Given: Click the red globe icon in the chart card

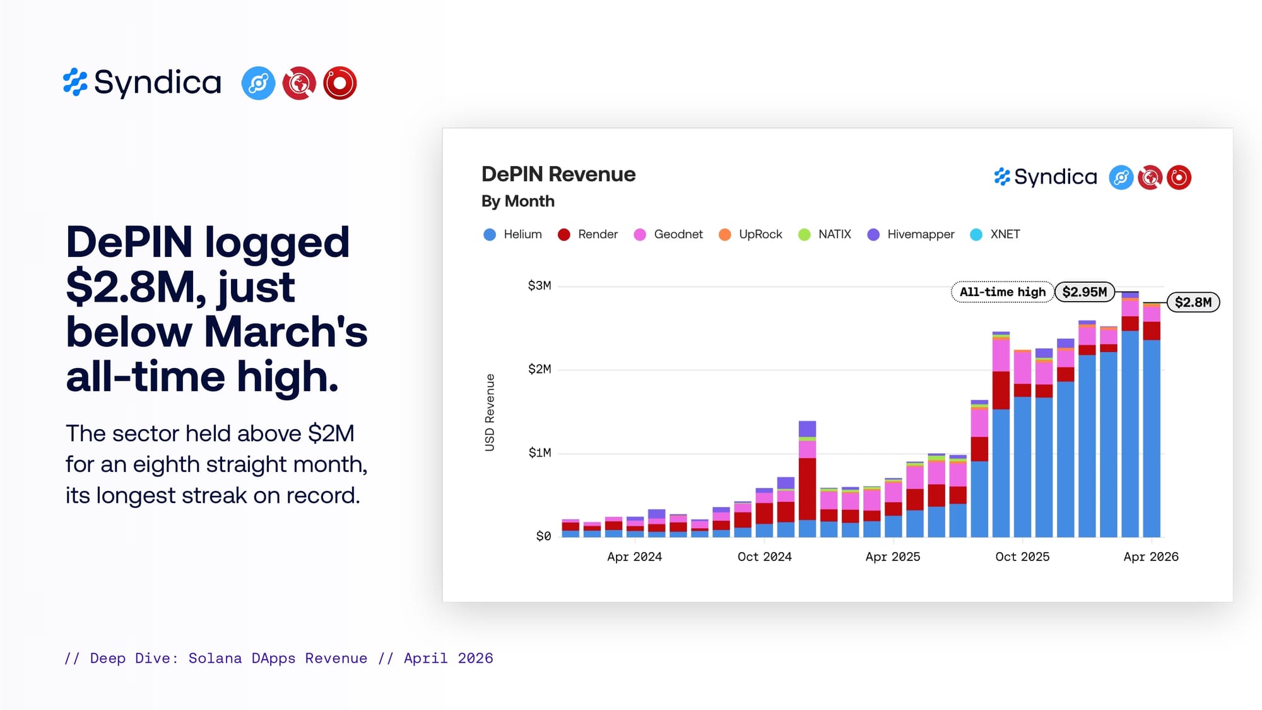Looking at the screenshot, I should click(1150, 177).
